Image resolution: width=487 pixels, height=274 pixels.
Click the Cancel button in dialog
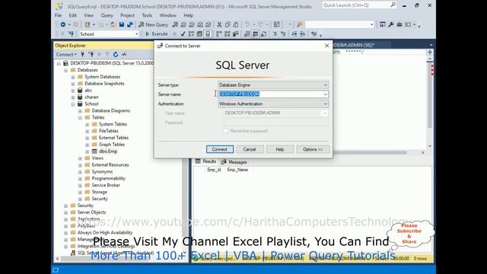coord(250,149)
